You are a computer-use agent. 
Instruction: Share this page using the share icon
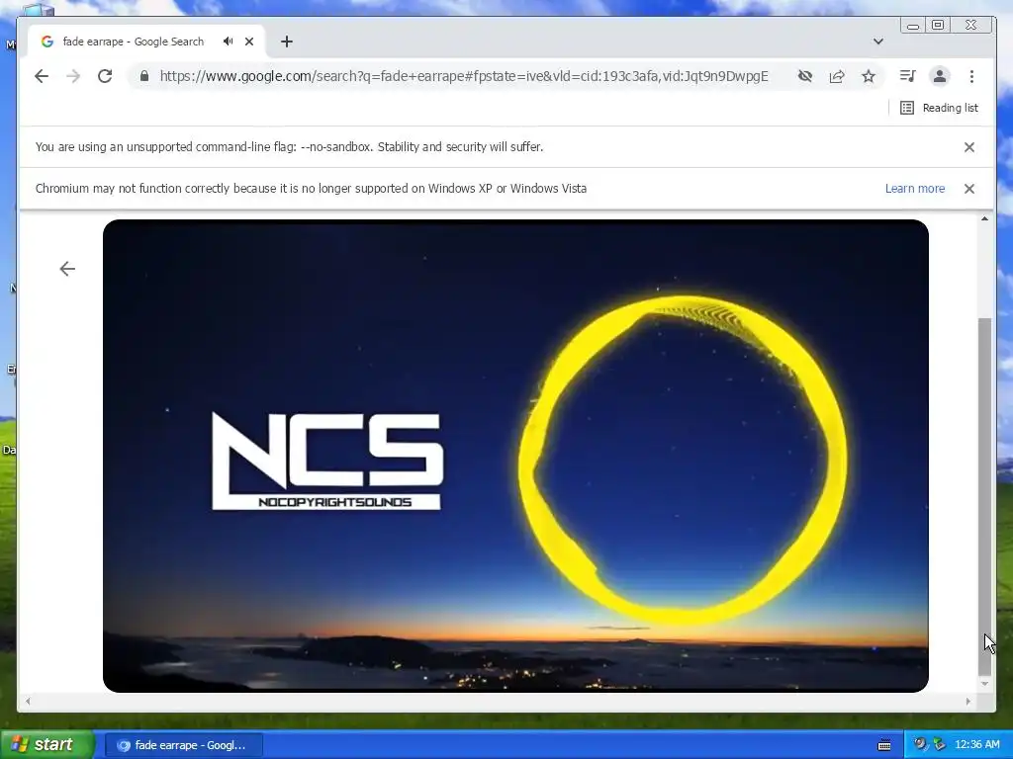click(x=837, y=76)
